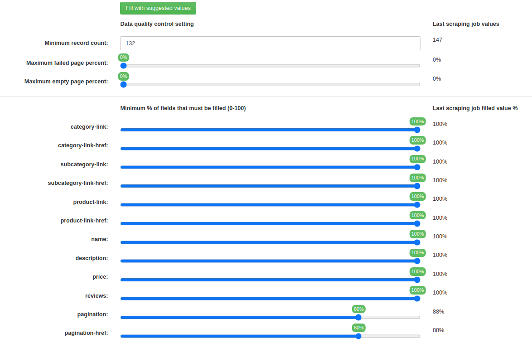This screenshot has height=343, width=532.
Task: Select the name field slider handle
Action: [x=416, y=242]
